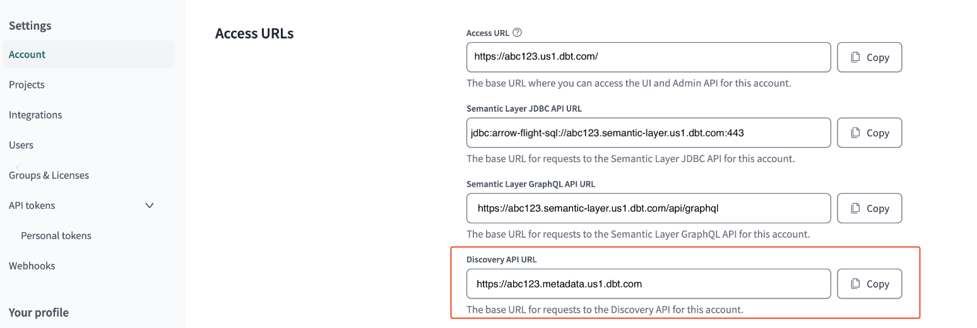The image size is (977, 328).
Task: Copy the Access URL
Action: (x=869, y=57)
